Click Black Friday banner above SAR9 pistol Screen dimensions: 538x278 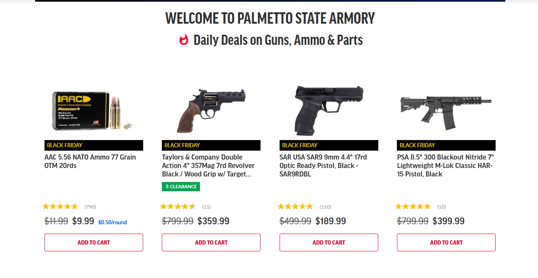coord(329,145)
